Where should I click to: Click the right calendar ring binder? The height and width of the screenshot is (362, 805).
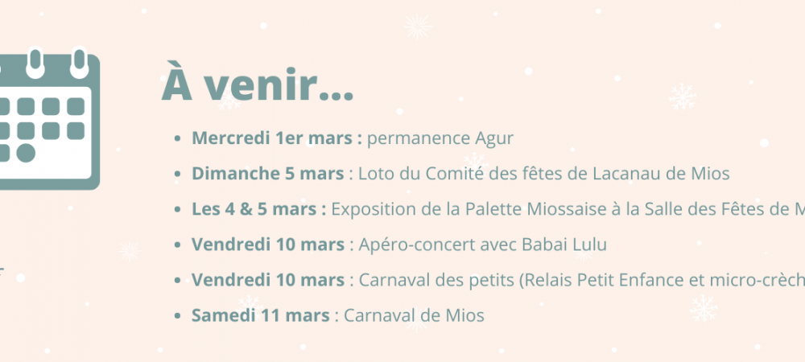tap(79, 63)
